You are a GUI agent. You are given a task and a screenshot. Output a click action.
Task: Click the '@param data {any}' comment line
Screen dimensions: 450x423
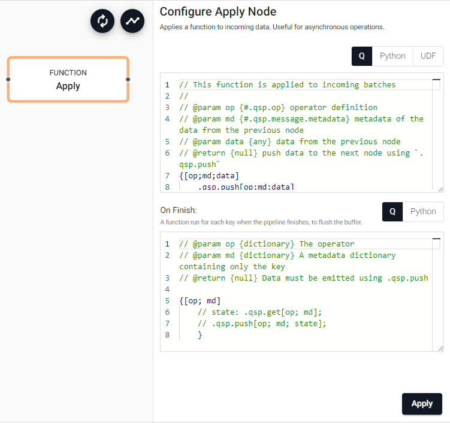pos(290,142)
